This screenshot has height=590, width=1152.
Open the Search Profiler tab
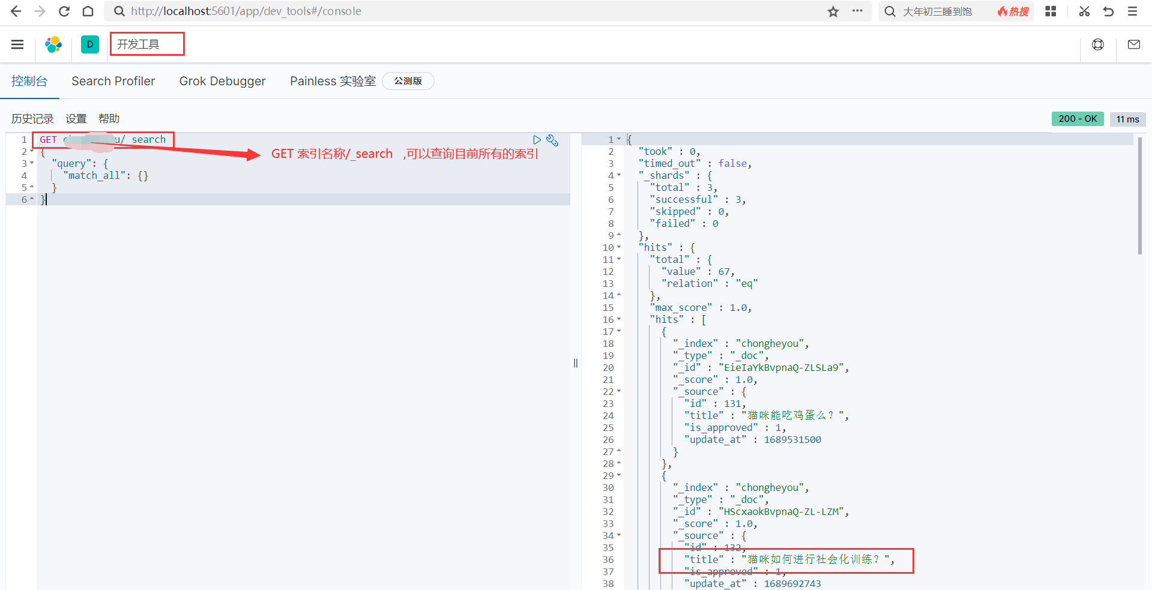point(113,81)
